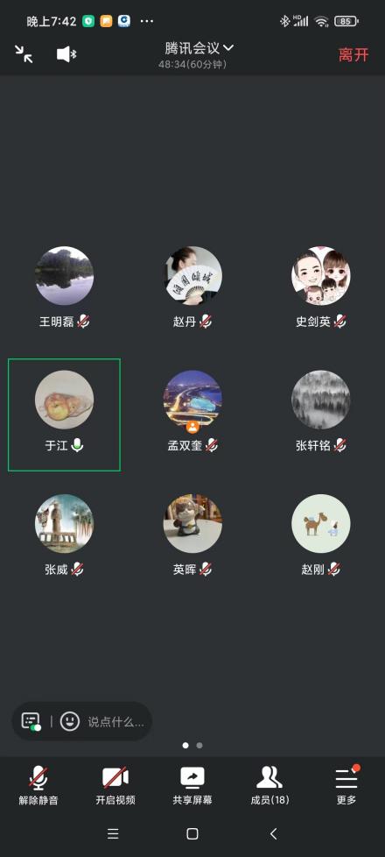The image size is (385, 857).
Task: Click the host badge under 孟双奎's avatar
Action: (192, 427)
